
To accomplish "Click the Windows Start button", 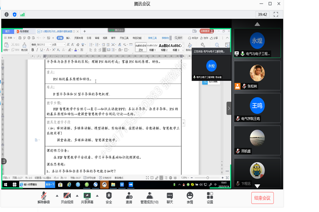I will tap(6, 185).
